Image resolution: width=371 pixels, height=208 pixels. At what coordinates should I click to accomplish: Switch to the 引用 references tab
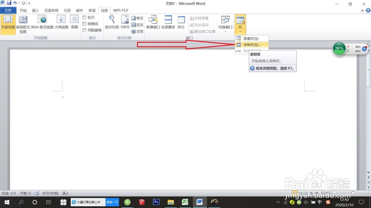tap(67, 10)
